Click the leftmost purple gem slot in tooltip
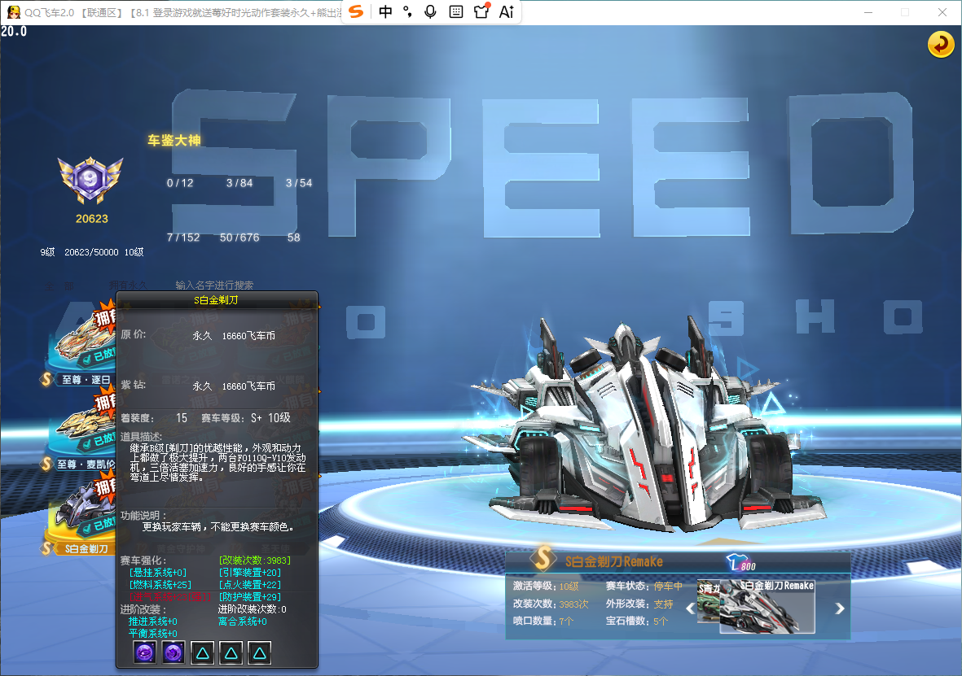This screenshot has height=676, width=962. coord(145,652)
